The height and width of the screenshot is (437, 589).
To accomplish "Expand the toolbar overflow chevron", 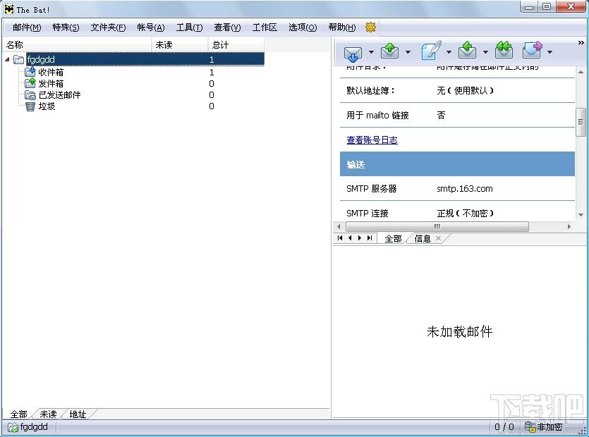I will tap(581, 43).
